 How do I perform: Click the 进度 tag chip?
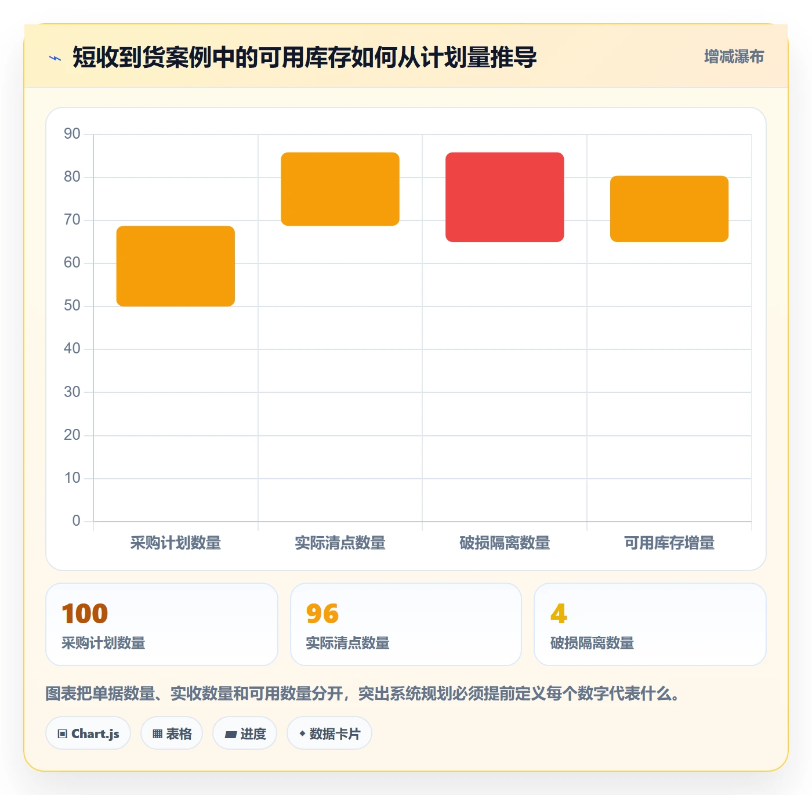[x=245, y=733]
